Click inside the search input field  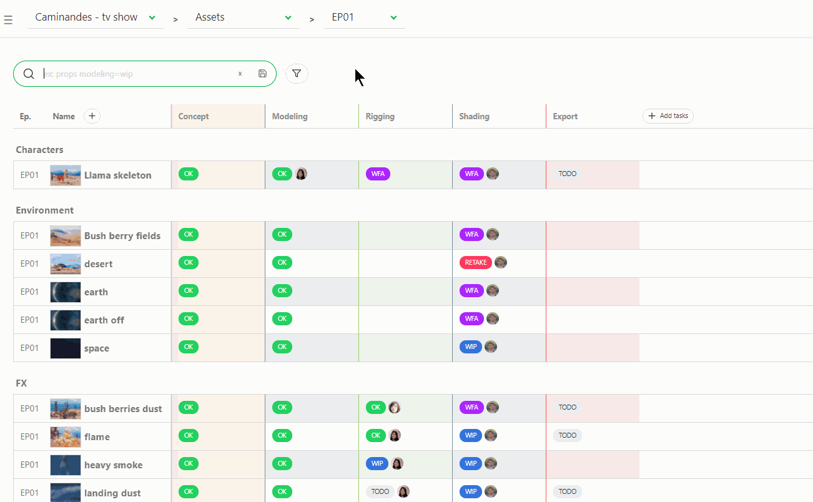(125, 73)
